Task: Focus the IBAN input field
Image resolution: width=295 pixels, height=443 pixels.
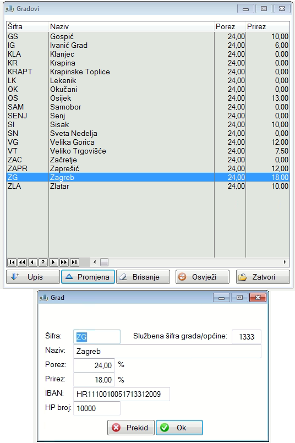Action: (122, 394)
